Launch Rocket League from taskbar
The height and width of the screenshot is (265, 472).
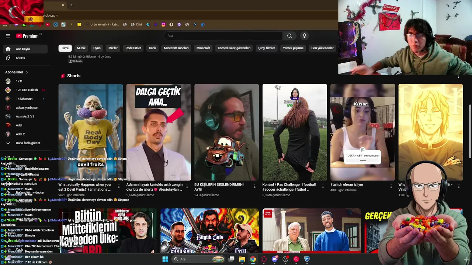click(x=307, y=259)
